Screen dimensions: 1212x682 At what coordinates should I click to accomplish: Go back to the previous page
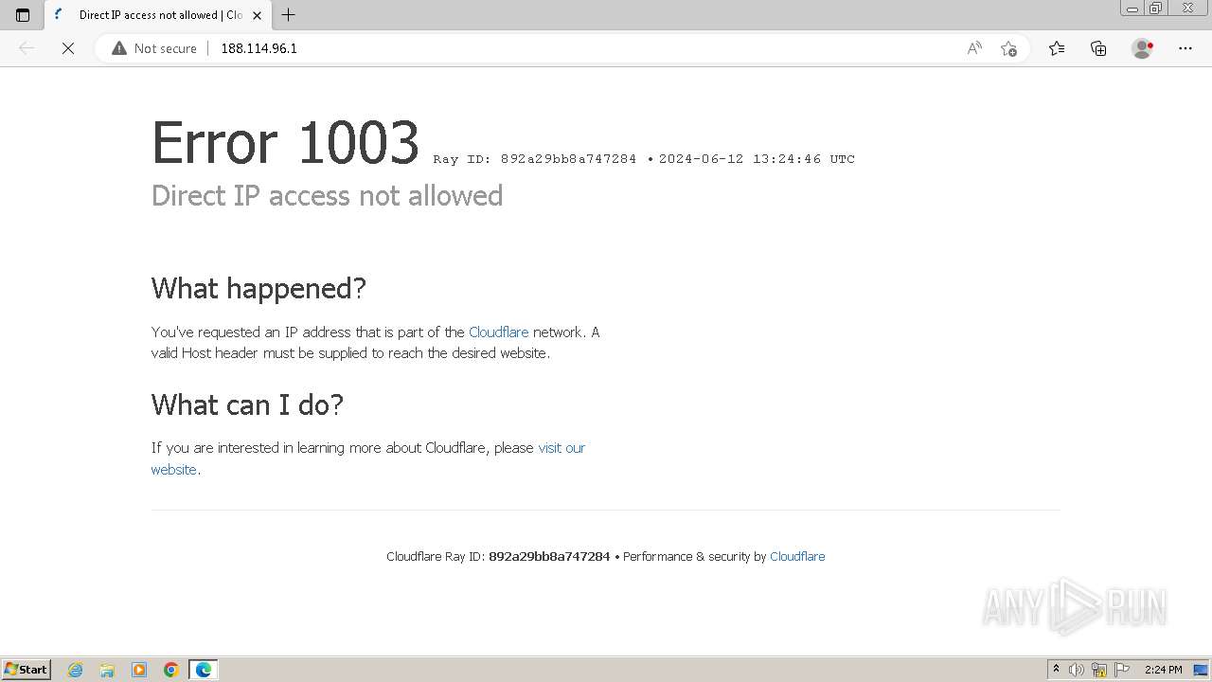click(x=27, y=48)
